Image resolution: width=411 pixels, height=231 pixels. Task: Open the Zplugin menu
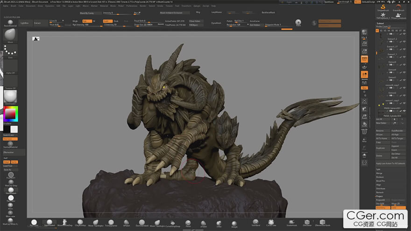click(197, 6)
